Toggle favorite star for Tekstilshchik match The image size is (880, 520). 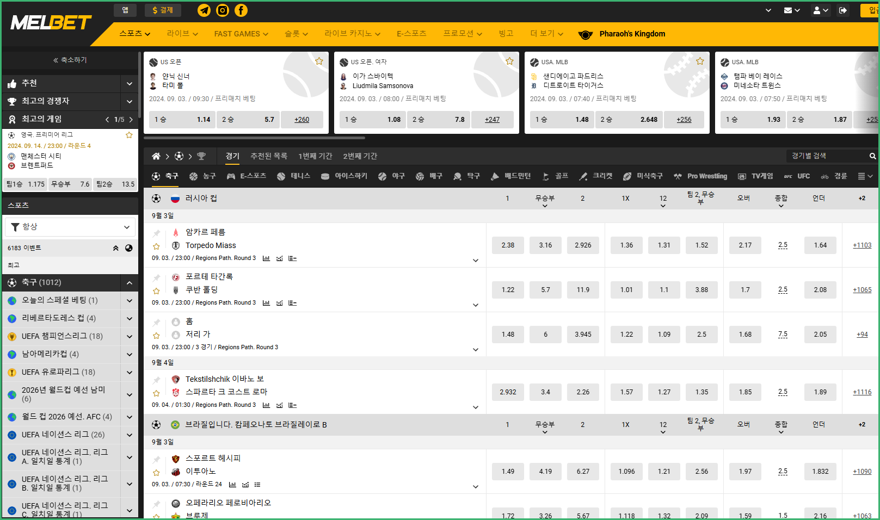pos(156,393)
